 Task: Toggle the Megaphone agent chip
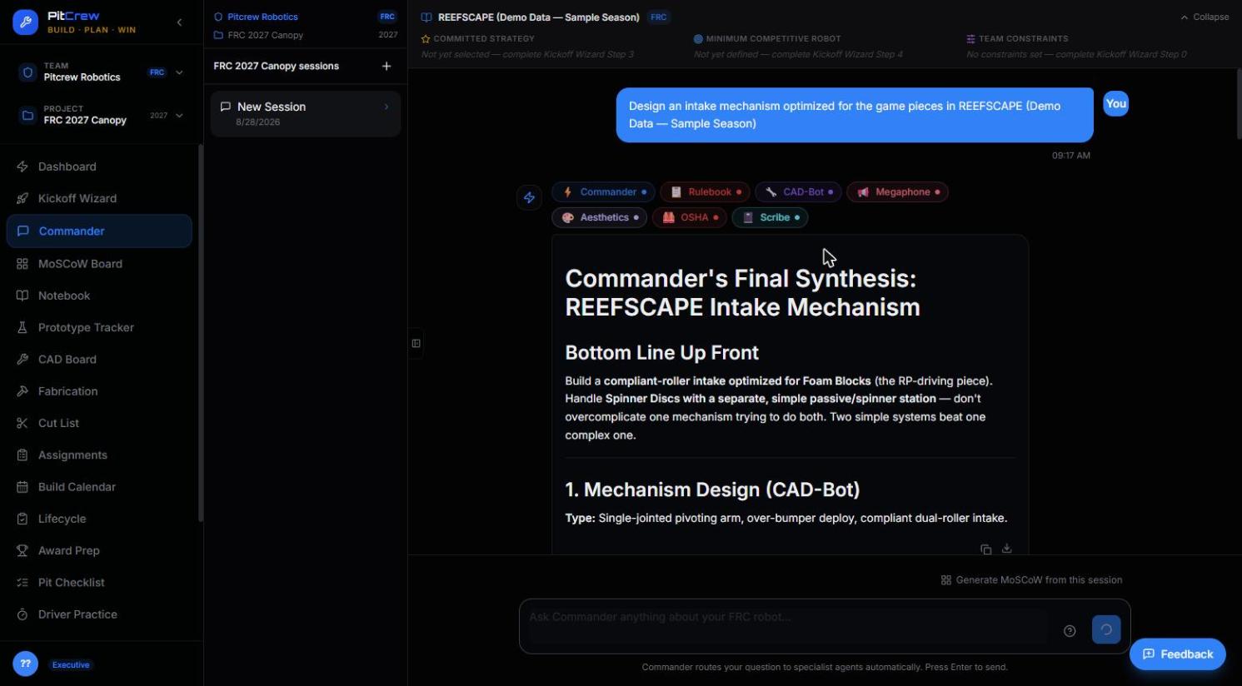coord(897,192)
